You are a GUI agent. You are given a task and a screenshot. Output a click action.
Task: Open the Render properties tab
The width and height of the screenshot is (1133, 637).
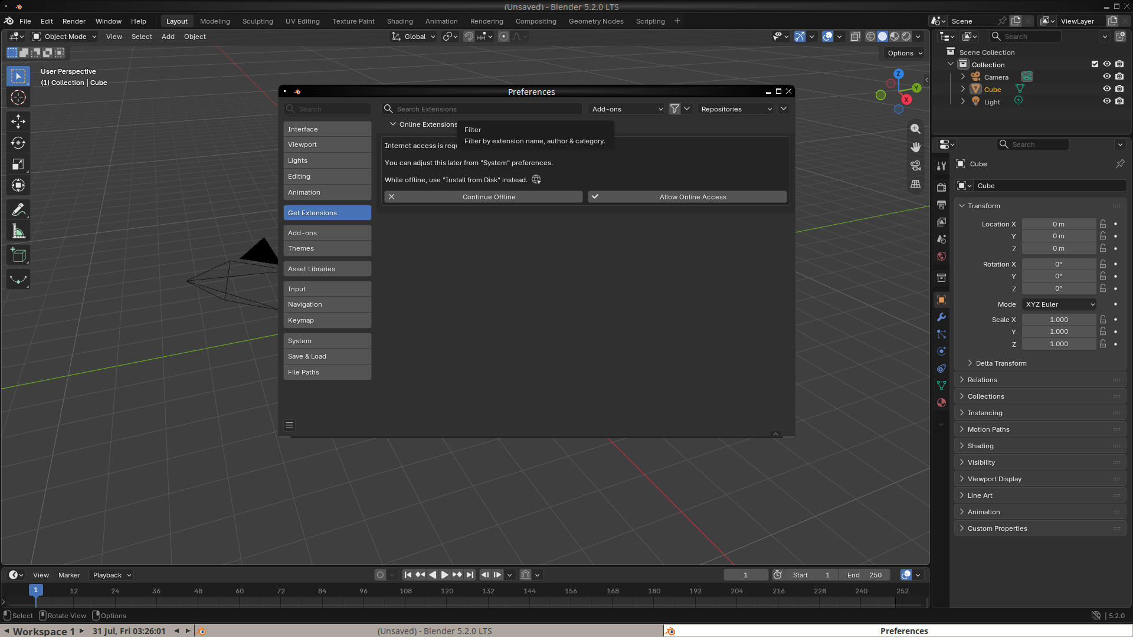point(941,187)
